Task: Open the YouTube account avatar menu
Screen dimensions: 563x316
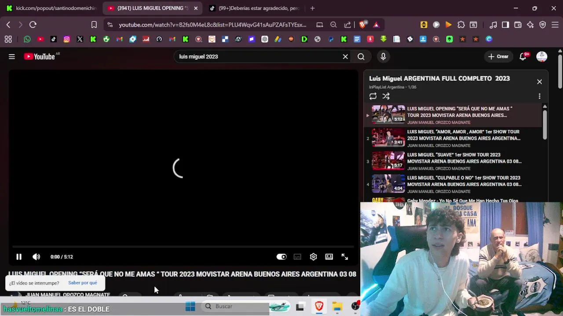Action: (542, 57)
